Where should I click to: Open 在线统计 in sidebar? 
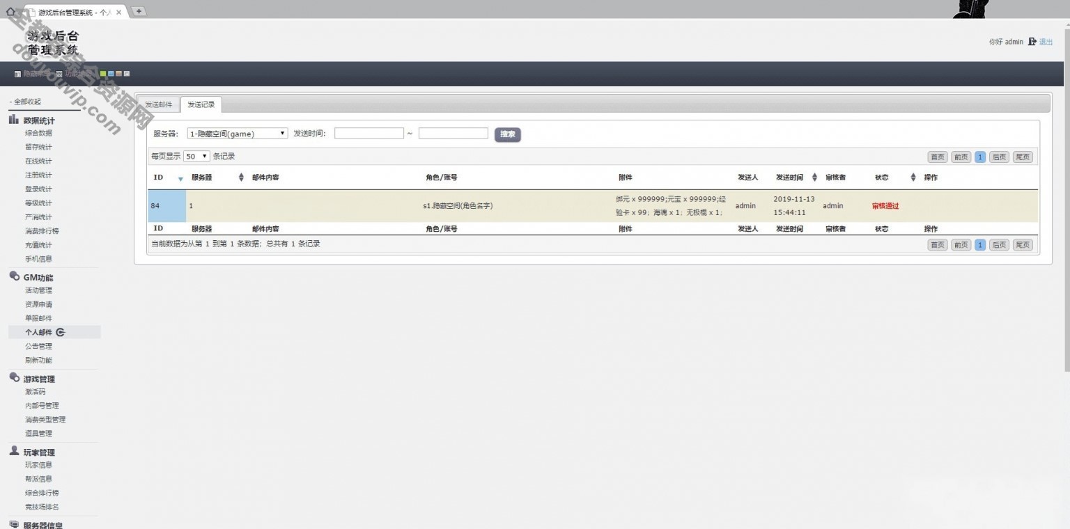coord(38,161)
